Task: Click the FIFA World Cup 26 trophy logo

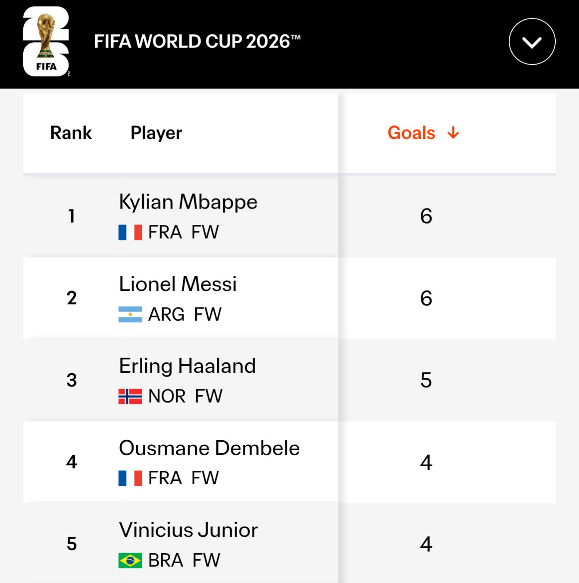Action: [x=46, y=41]
